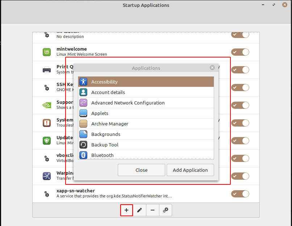This screenshot has width=292, height=226.
Task: Close the Applications dialog with X
Action: tap(212, 68)
